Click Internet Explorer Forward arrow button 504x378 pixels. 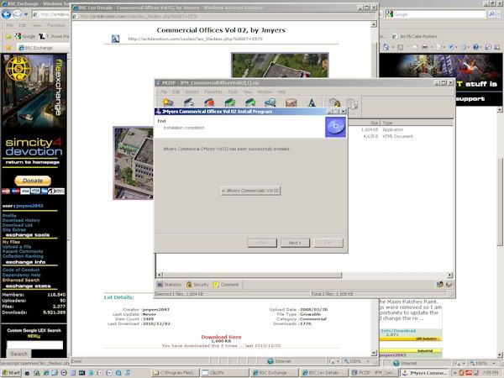(18, 14)
